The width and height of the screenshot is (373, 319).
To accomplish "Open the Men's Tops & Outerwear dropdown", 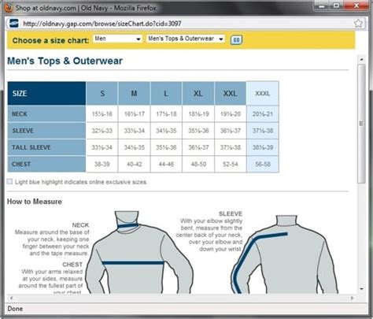I will point(186,39).
